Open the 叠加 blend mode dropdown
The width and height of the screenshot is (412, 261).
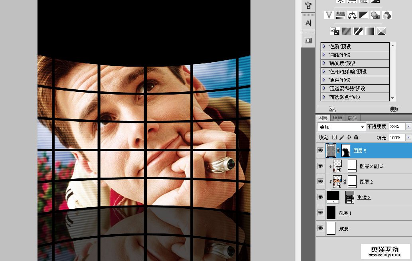tap(341, 127)
